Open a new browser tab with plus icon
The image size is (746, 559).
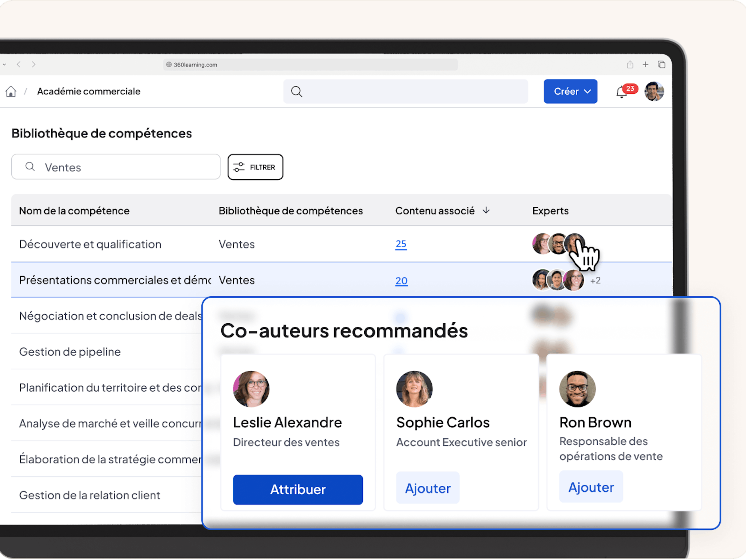coord(645,64)
